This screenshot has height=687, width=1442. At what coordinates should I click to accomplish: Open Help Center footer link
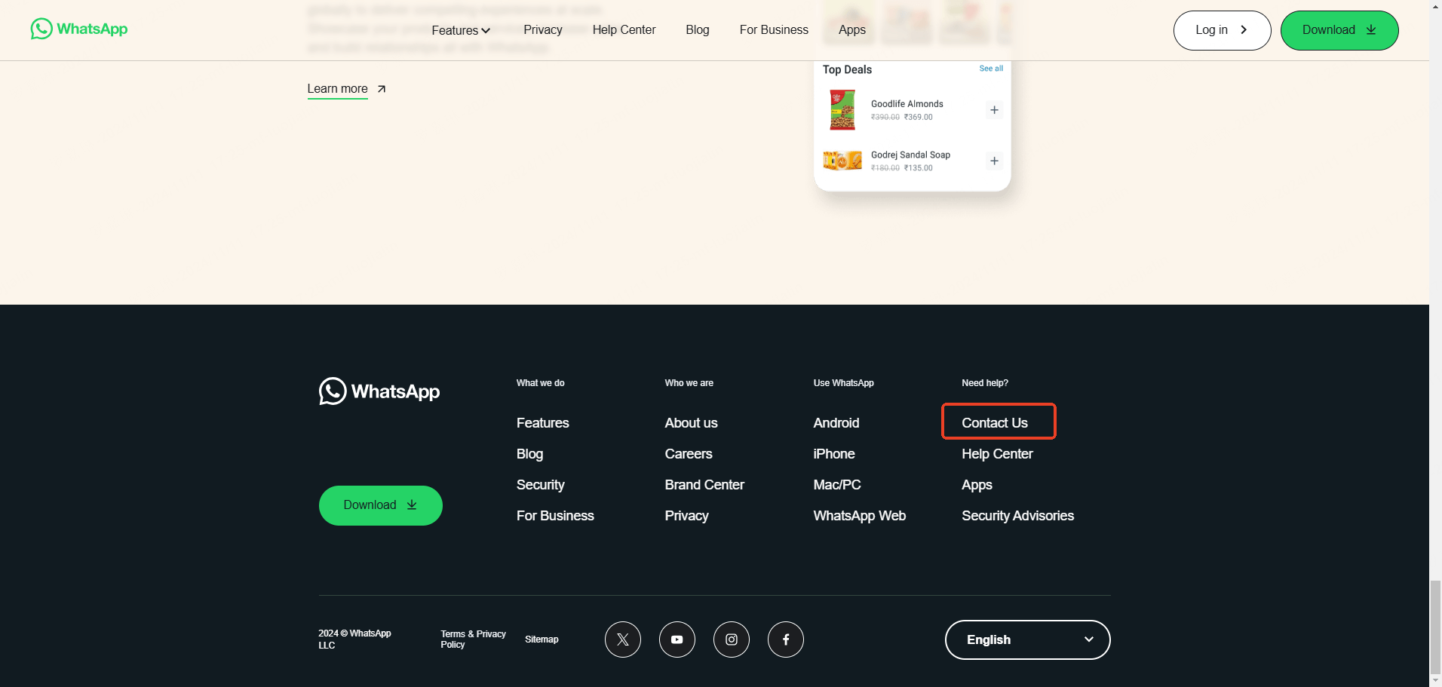pyautogui.click(x=997, y=454)
